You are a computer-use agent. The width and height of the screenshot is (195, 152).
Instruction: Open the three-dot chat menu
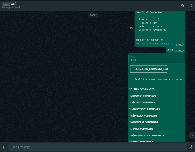click(x=192, y=6)
